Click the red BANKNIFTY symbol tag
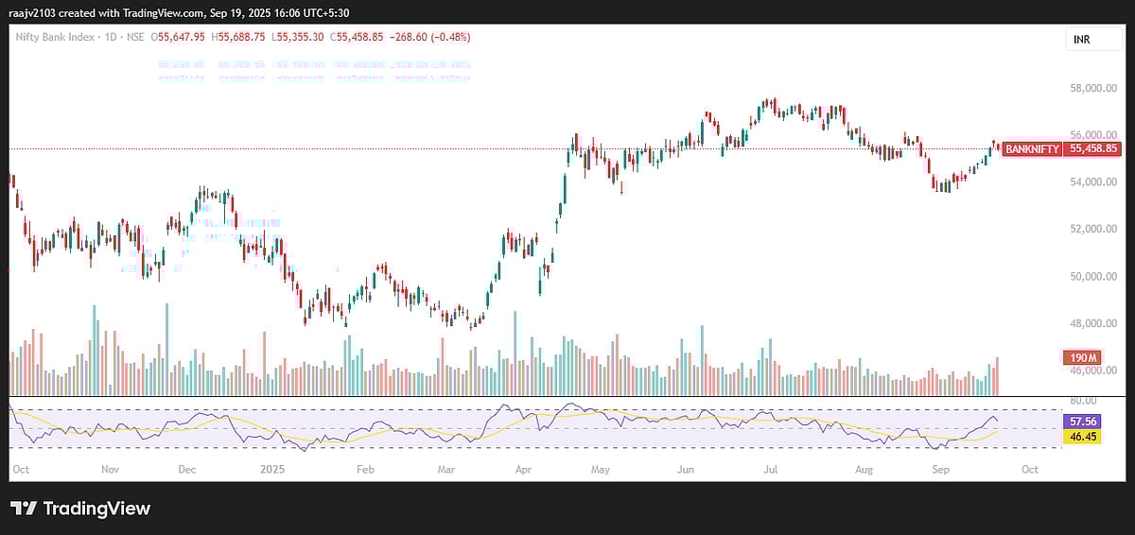The width and height of the screenshot is (1135, 535). tap(1032, 149)
